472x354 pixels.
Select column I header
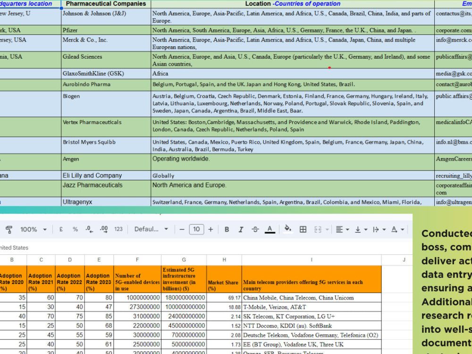coord(312,260)
